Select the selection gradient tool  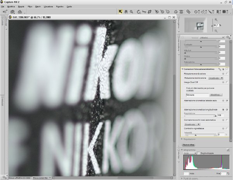pyautogui.click(x=218, y=12)
